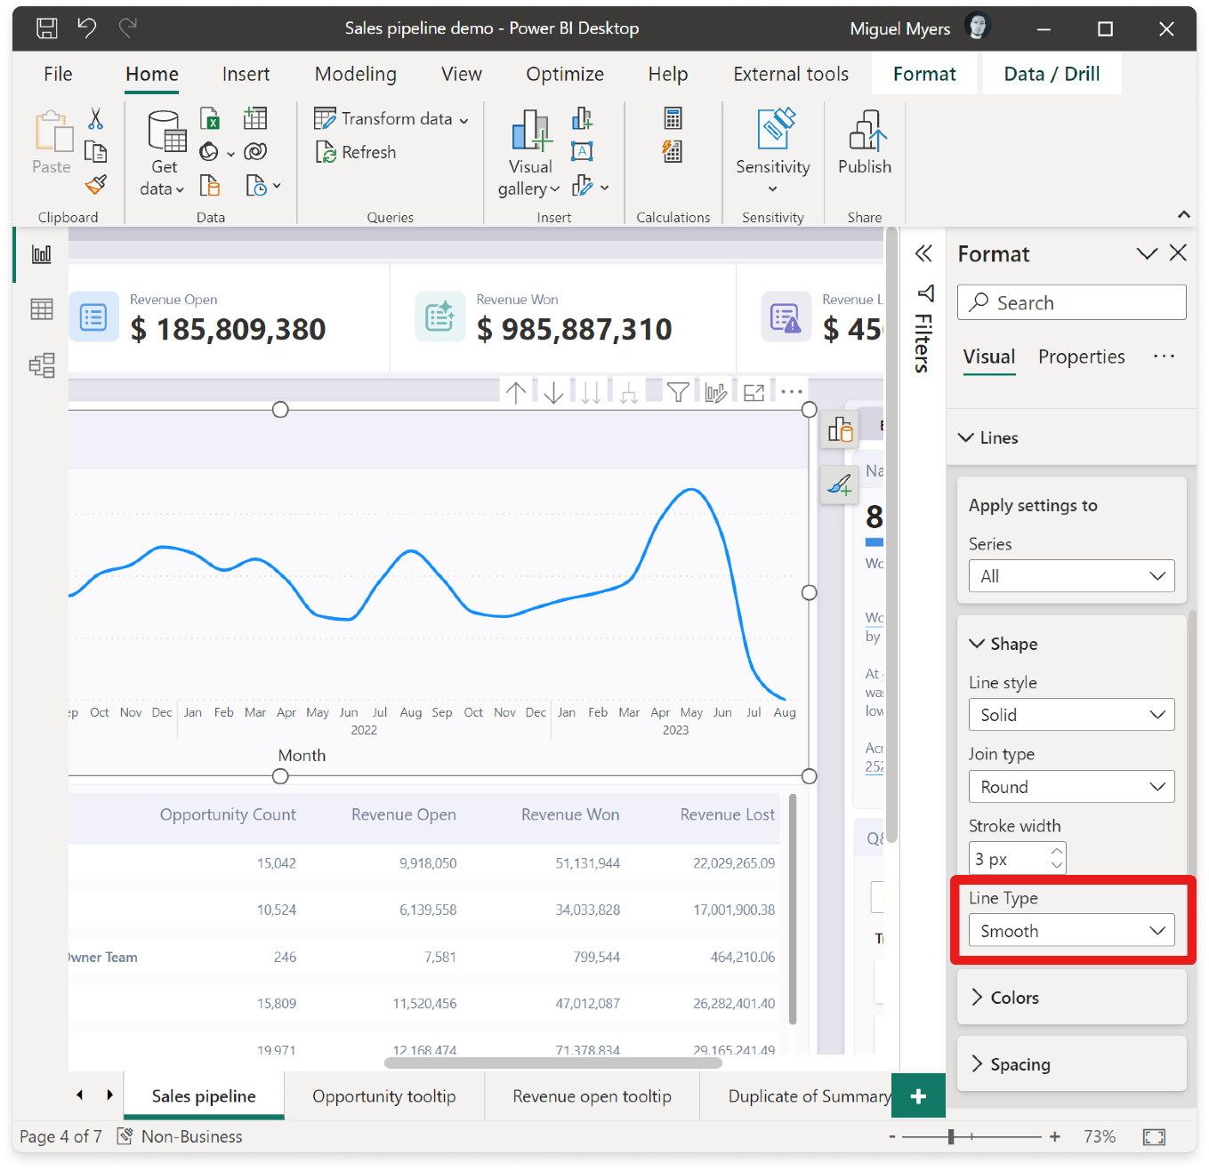Switch to Revenue open tooltip page
This screenshot has height=1171, width=1209.
point(592,1096)
